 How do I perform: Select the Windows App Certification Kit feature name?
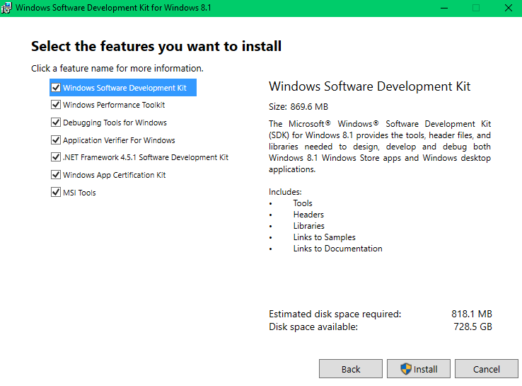click(114, 175)
